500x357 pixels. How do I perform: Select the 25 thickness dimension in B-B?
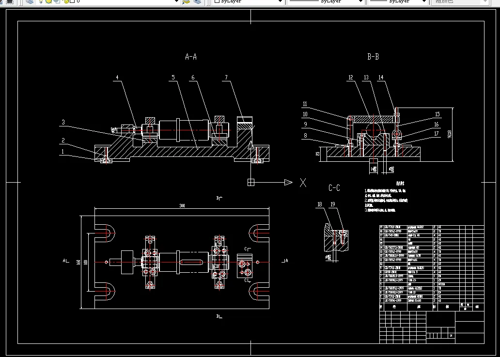point(318,154)
